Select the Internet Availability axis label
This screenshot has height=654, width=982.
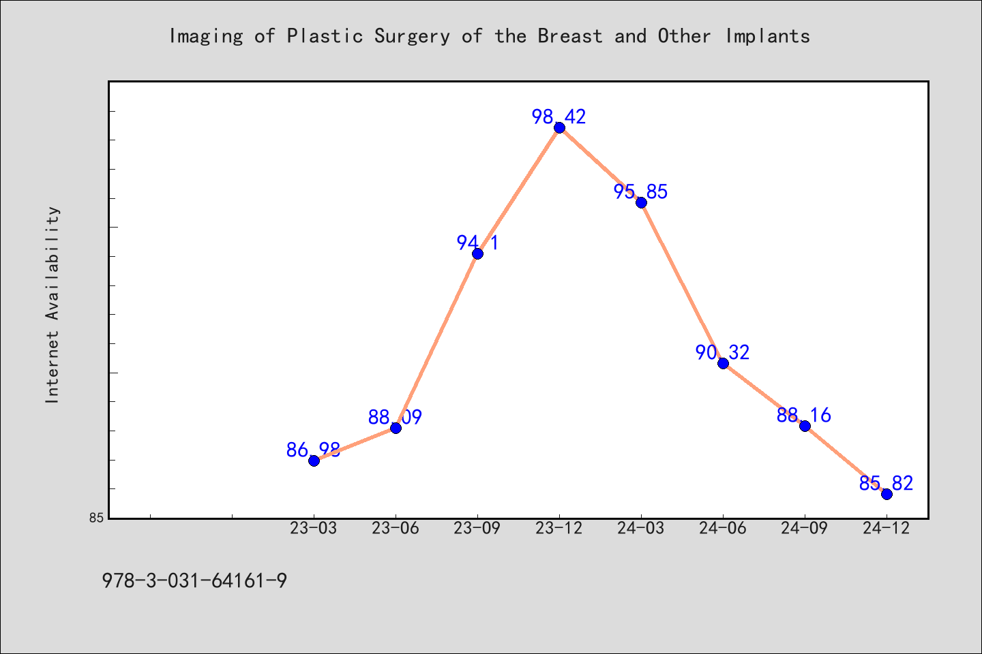[x=53, y=305]
